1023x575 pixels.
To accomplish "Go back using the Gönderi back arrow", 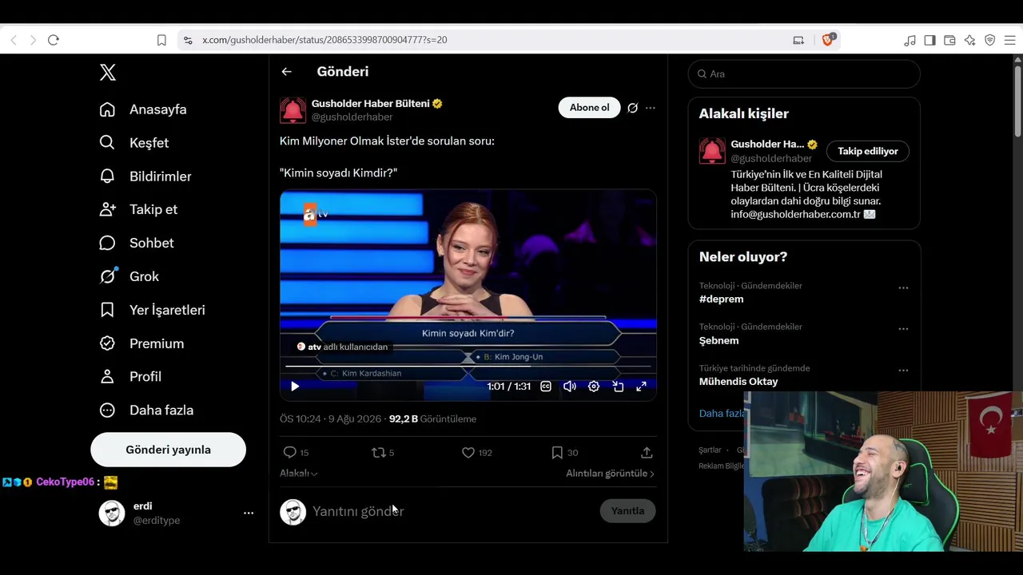I will point(286,72).
